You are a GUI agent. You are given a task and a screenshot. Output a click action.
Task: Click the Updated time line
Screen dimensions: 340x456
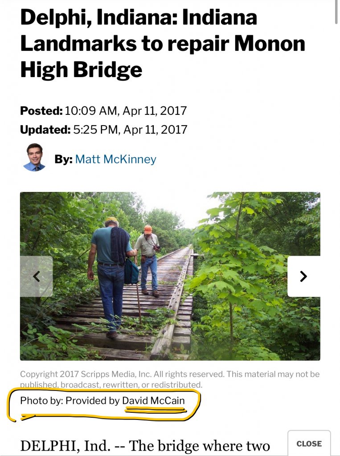click(x=104, y=130)
